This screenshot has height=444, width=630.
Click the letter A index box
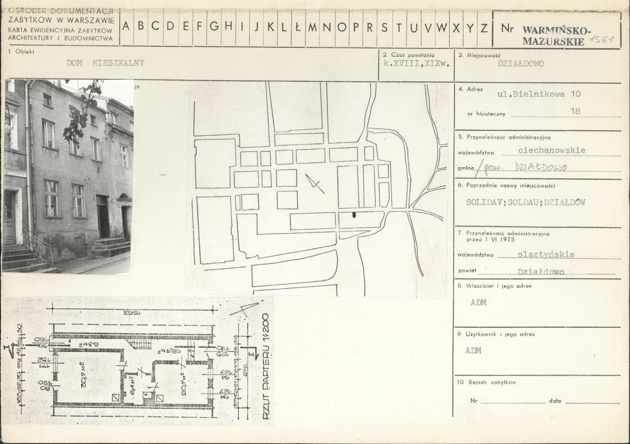click(x=126, y=26)
